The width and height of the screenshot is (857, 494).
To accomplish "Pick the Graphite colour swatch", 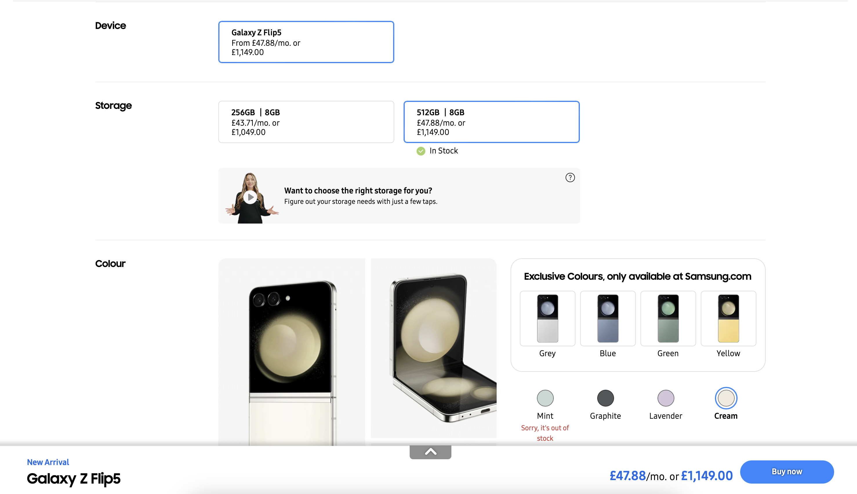I will coord(605,398).
